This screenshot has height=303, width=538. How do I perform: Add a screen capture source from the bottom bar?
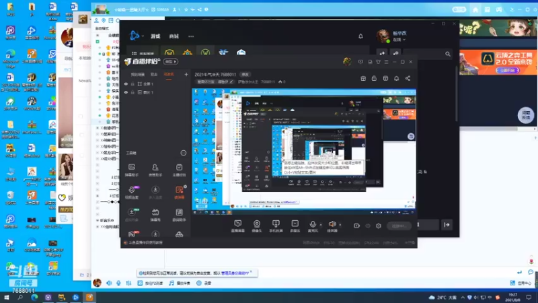pos(238,226)
